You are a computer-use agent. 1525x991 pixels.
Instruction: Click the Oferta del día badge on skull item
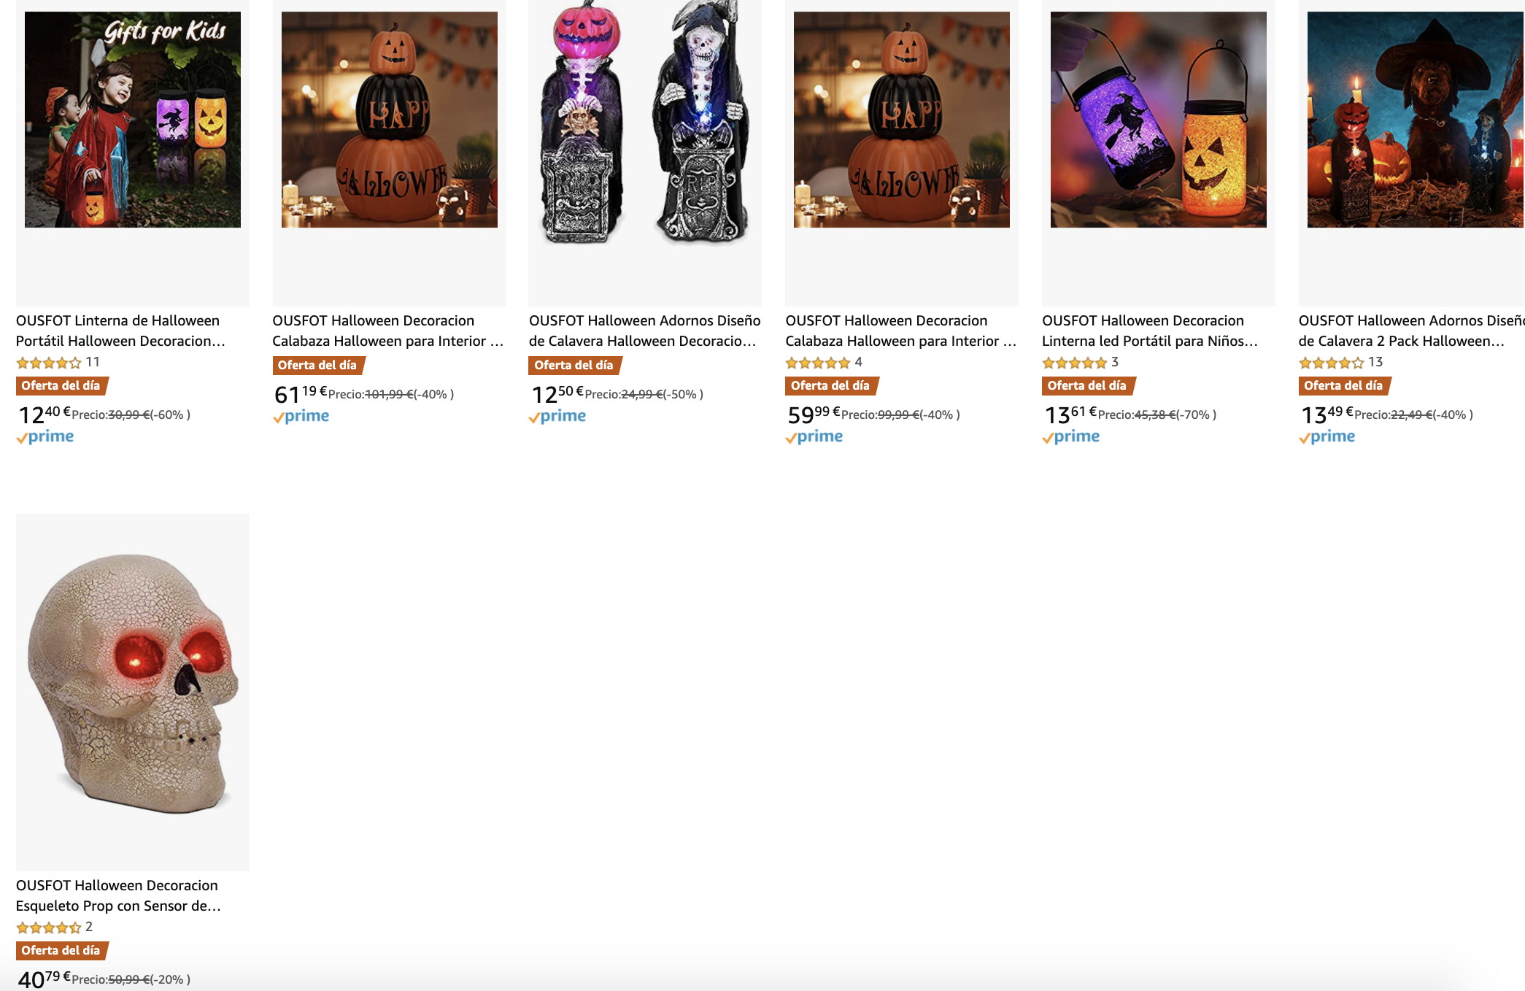click(62, 950)
